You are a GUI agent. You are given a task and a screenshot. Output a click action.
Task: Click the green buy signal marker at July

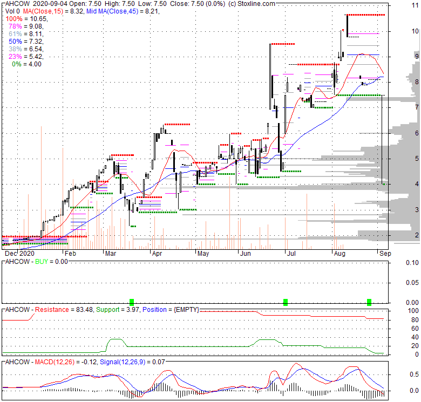286,302
